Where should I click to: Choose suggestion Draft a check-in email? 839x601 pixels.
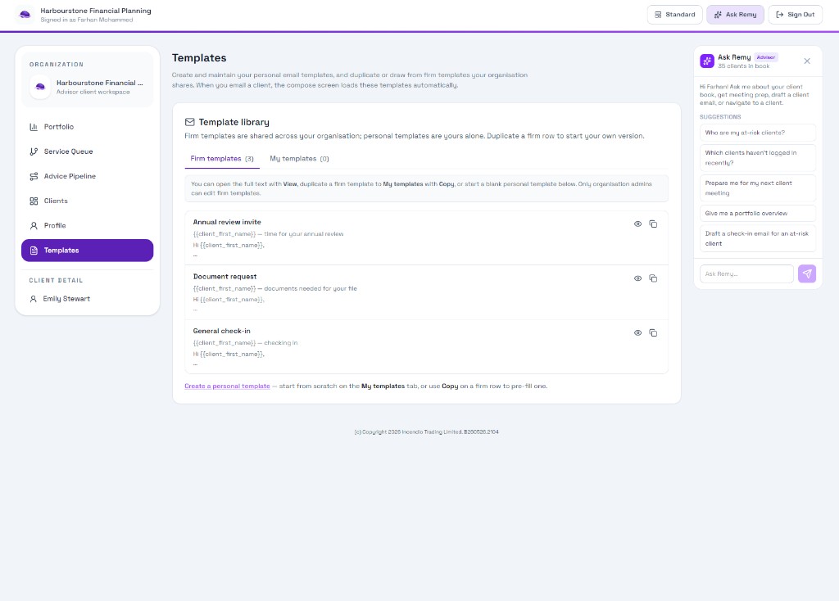click(758, 238)
